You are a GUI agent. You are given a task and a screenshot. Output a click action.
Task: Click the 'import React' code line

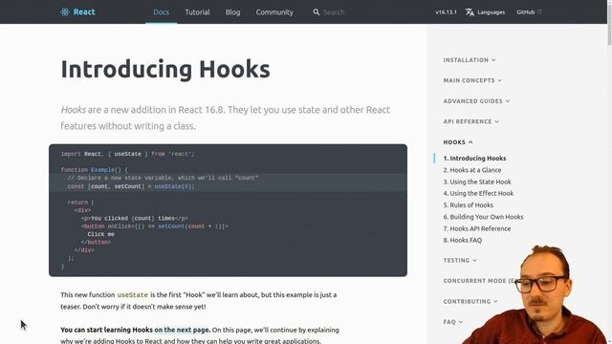pos(127,154)
